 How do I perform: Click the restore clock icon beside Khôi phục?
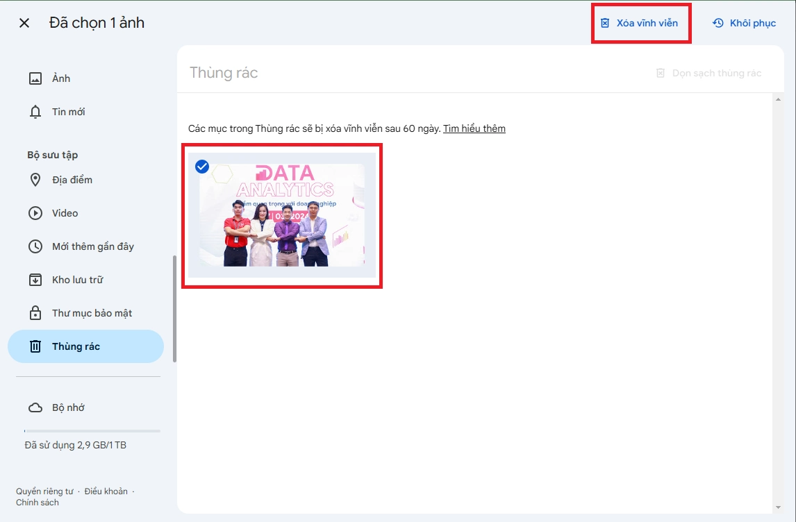(718, 23)
